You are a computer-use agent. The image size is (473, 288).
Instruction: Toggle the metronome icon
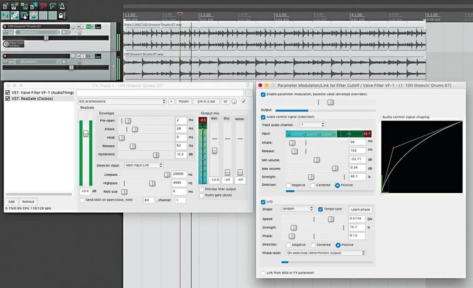point(62,6)
